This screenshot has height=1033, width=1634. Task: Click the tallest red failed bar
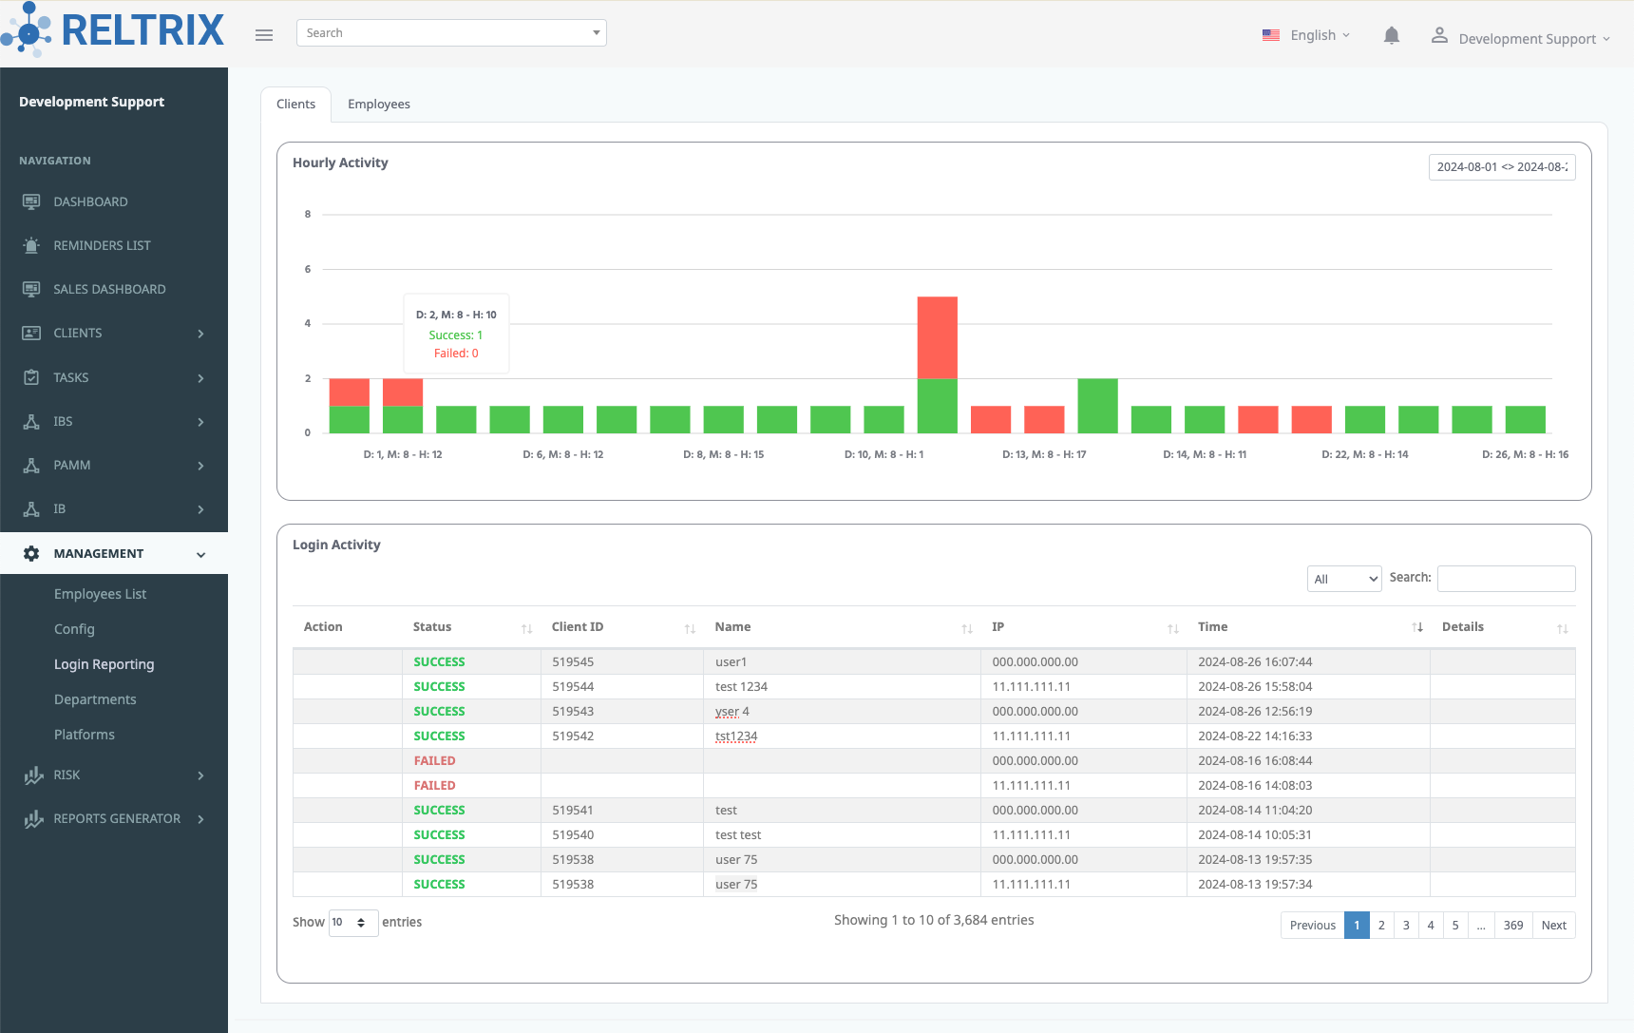937,337
